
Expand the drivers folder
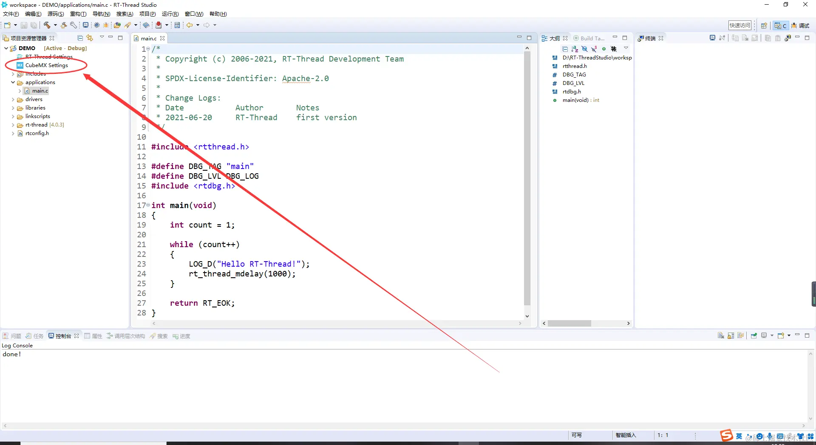point(13,99)
